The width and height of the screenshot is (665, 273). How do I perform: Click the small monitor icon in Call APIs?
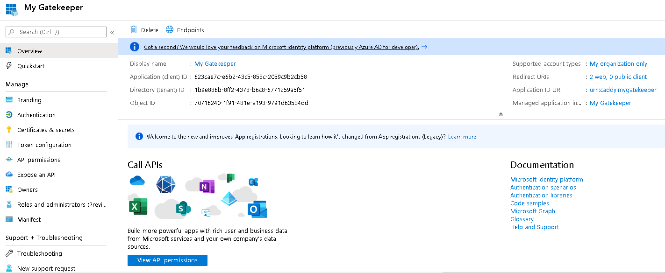pos(206,213)
